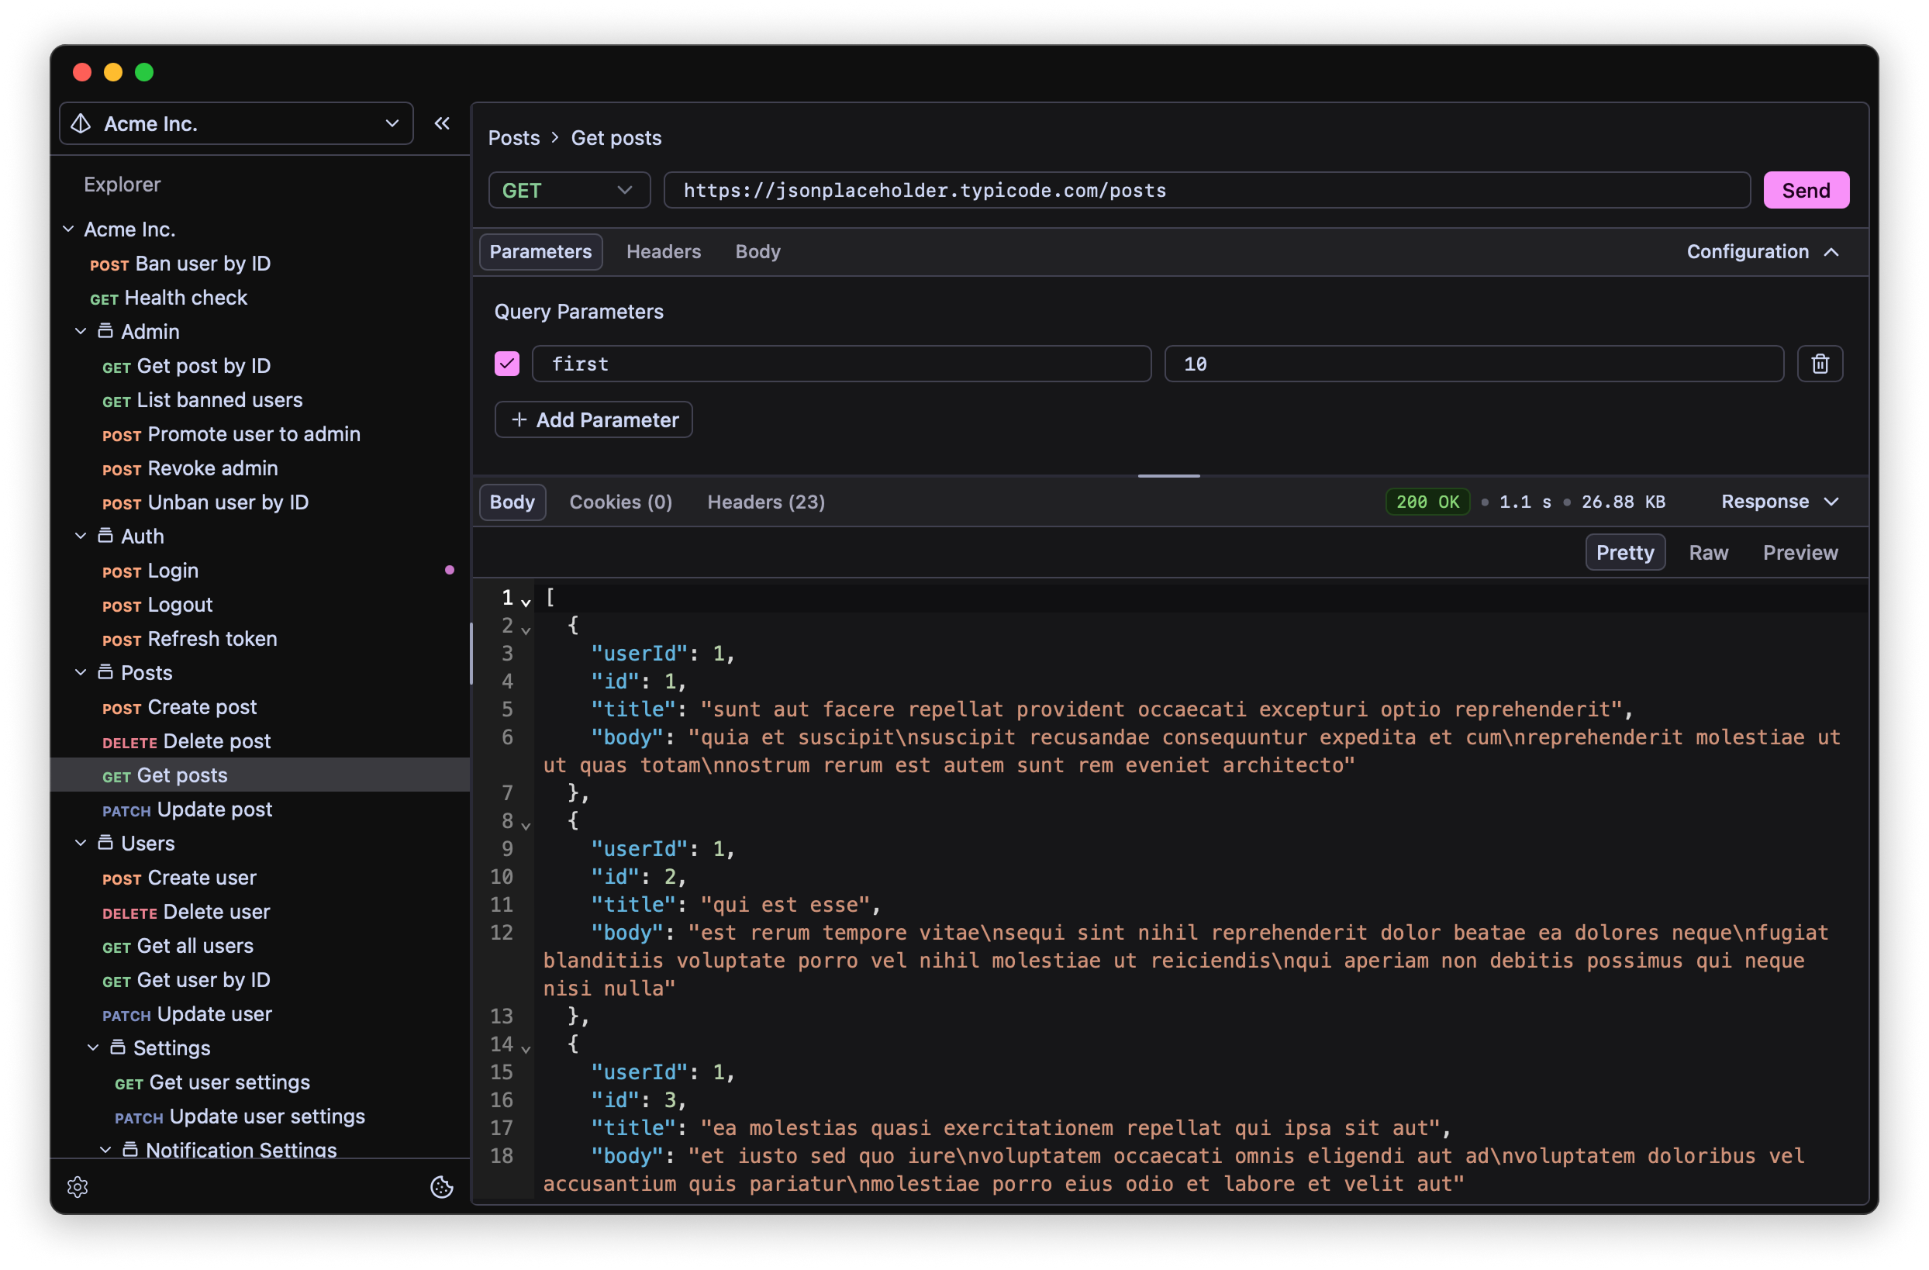
Task: Switch to the Headers request tab
Action: point(663,252)
